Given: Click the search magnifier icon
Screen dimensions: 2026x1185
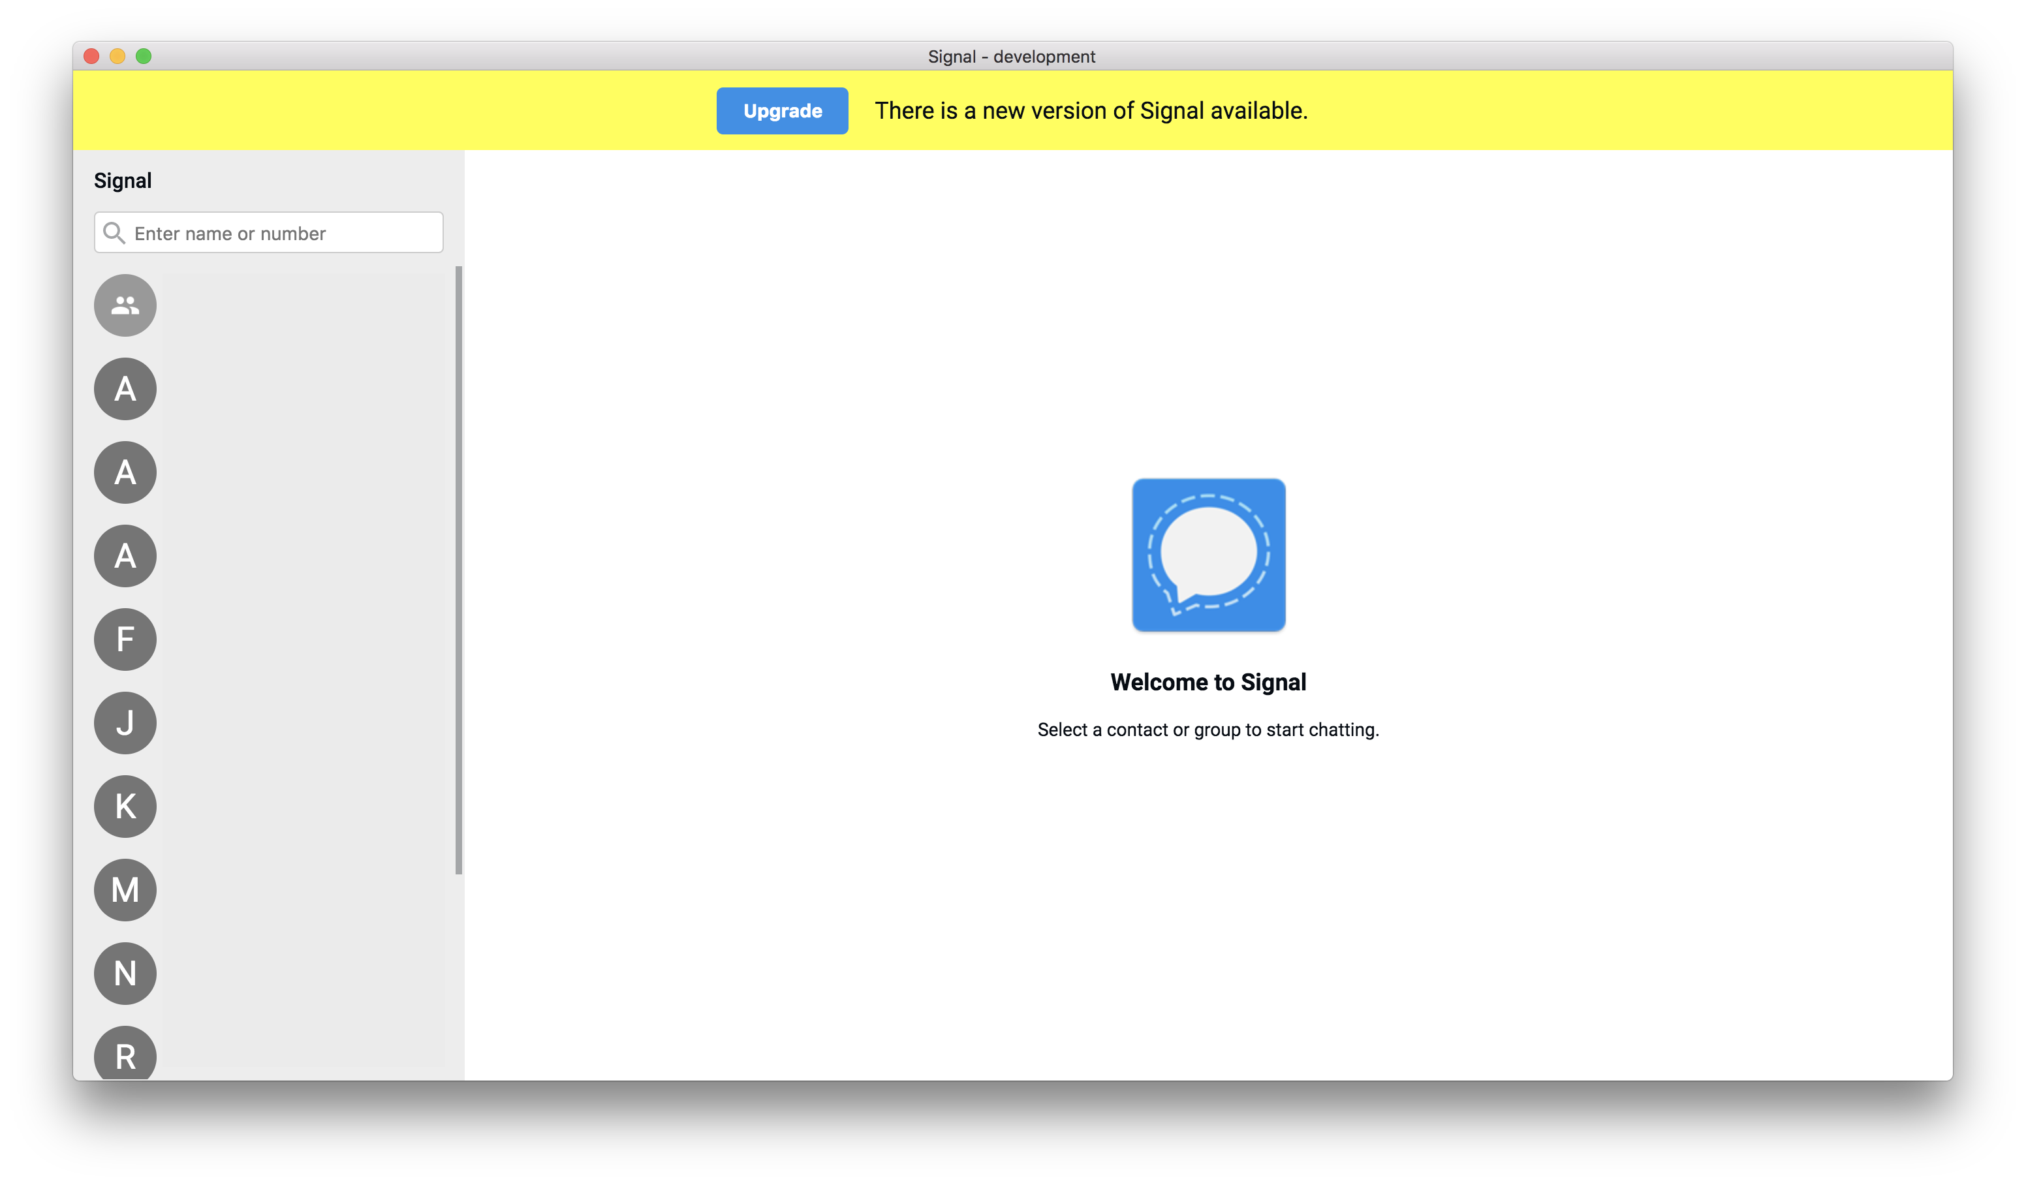Looking at the screenshot, I should click(114, 233).
